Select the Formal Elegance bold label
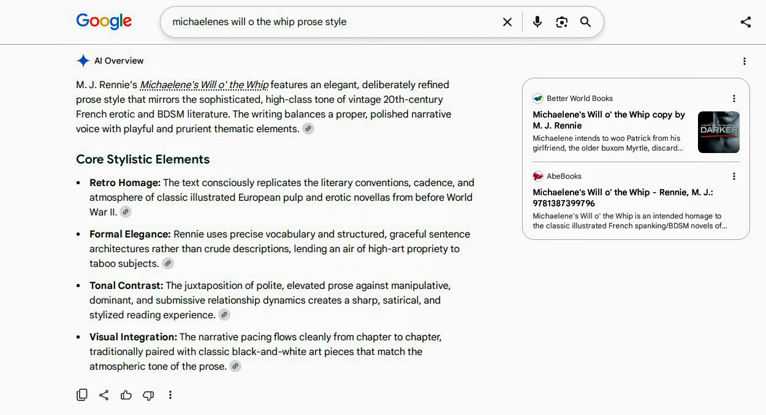766x415 pixels. click(130, 234)
